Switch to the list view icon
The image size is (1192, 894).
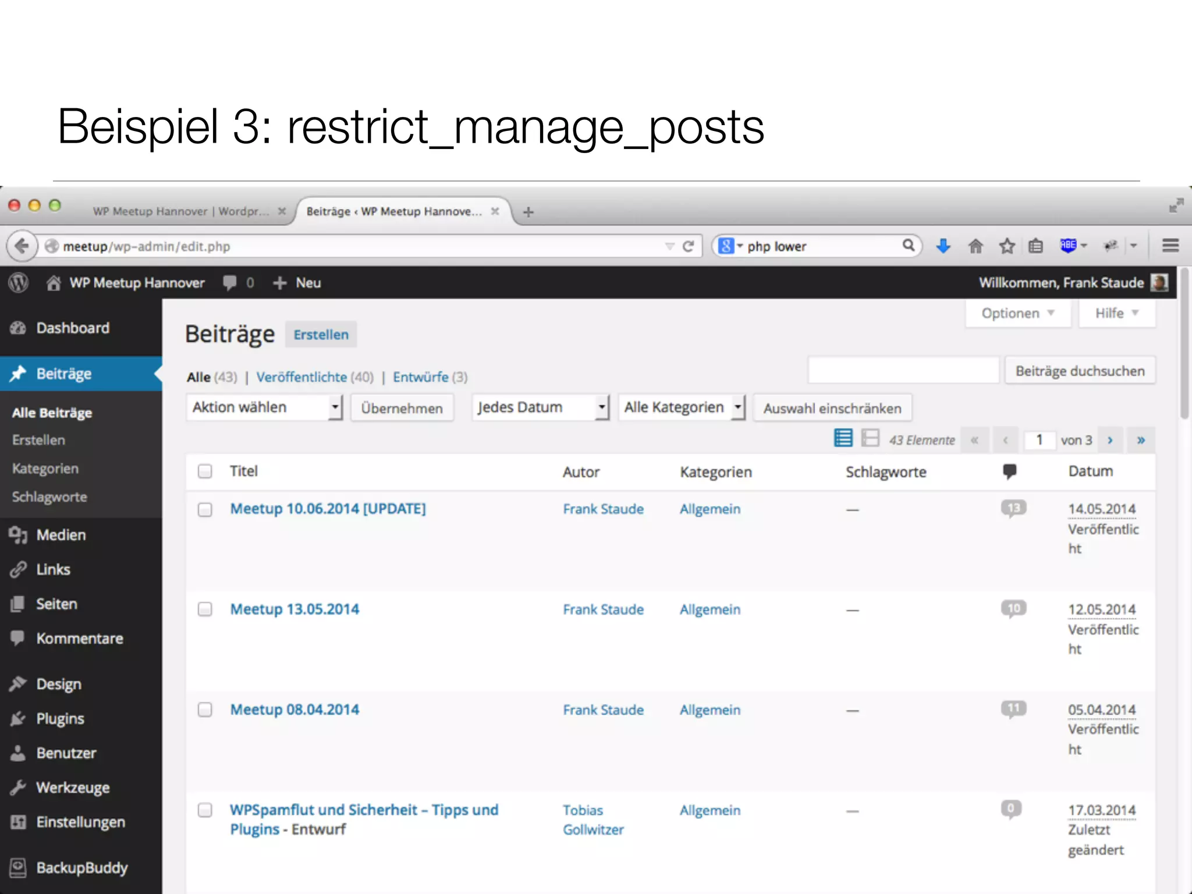(843, 438)
